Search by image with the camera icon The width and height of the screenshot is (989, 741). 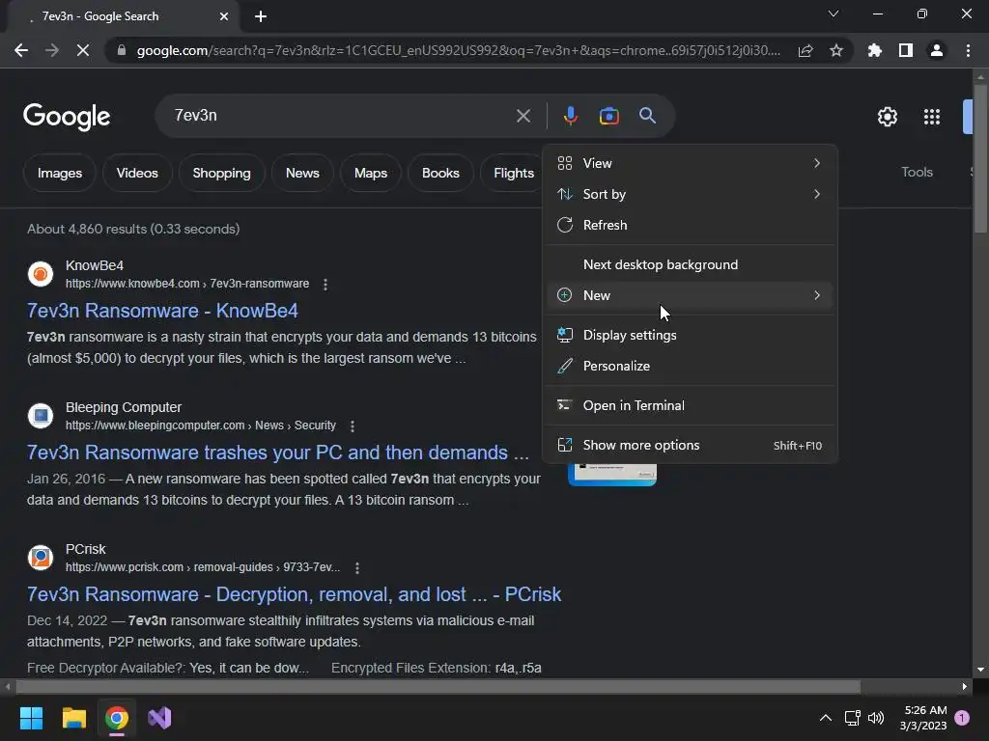[608, 116]
